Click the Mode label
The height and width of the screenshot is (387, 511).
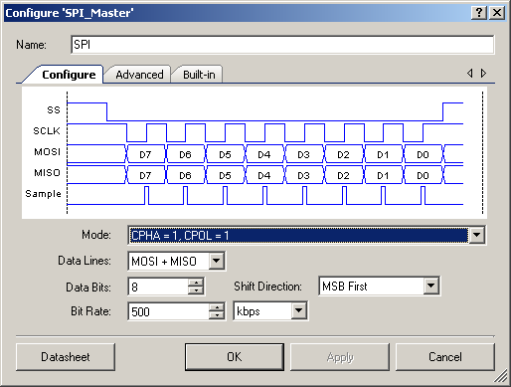coord(96,235)
